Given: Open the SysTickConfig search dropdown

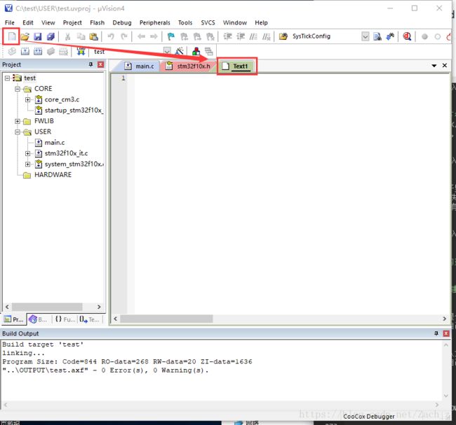Looking at the screenshot, I should [366, 36].
